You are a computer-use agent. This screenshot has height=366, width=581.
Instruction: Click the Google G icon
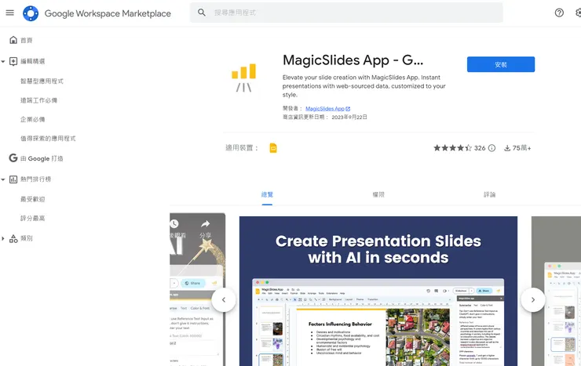coord(13,158)
